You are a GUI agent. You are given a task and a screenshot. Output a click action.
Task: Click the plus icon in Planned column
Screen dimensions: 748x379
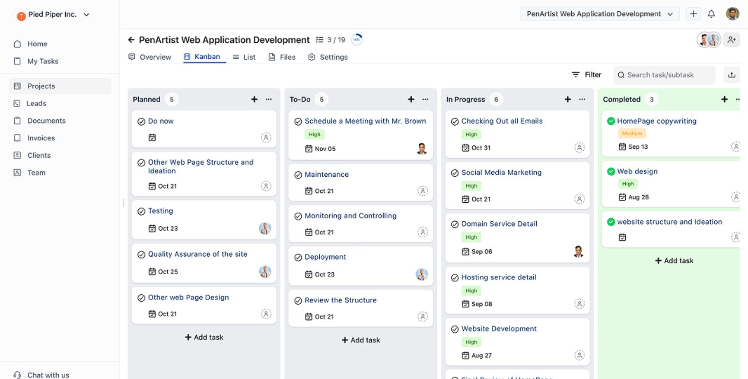[x=254, y=99]
